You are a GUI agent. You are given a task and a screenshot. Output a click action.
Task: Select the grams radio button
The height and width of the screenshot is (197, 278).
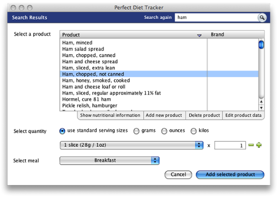point(136,131)
